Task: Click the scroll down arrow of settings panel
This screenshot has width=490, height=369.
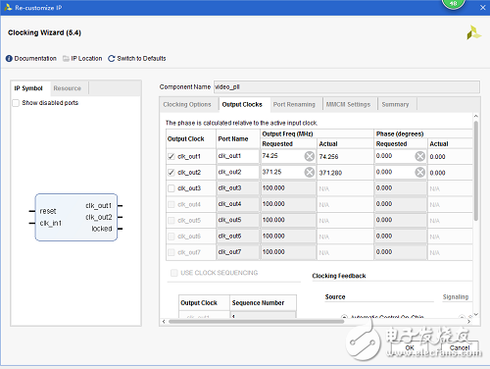Action: tap(476, 314)
